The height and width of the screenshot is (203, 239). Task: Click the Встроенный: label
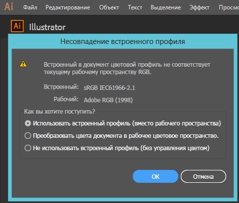click(x=61, y=87)
